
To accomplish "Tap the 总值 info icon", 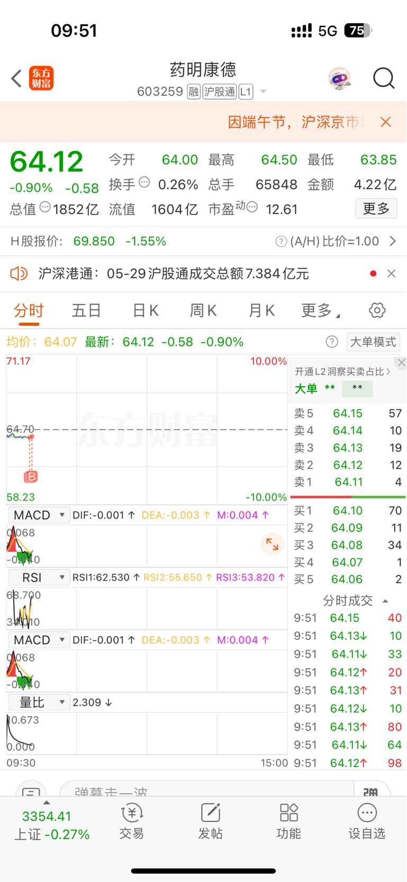I will tap(46, 207).
